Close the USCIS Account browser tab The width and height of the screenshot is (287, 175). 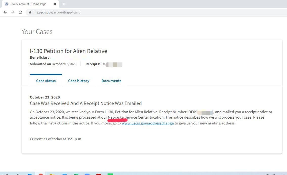pyautogui.click(x=55, y=4)
